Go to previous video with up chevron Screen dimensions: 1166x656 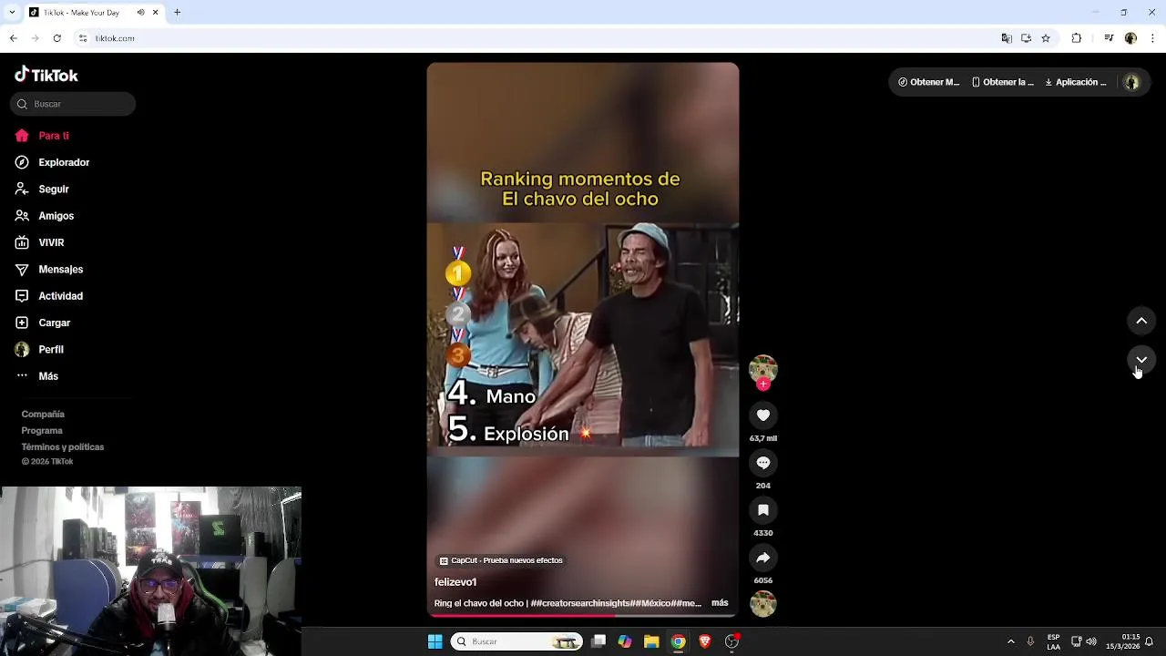click(1141, 321)
